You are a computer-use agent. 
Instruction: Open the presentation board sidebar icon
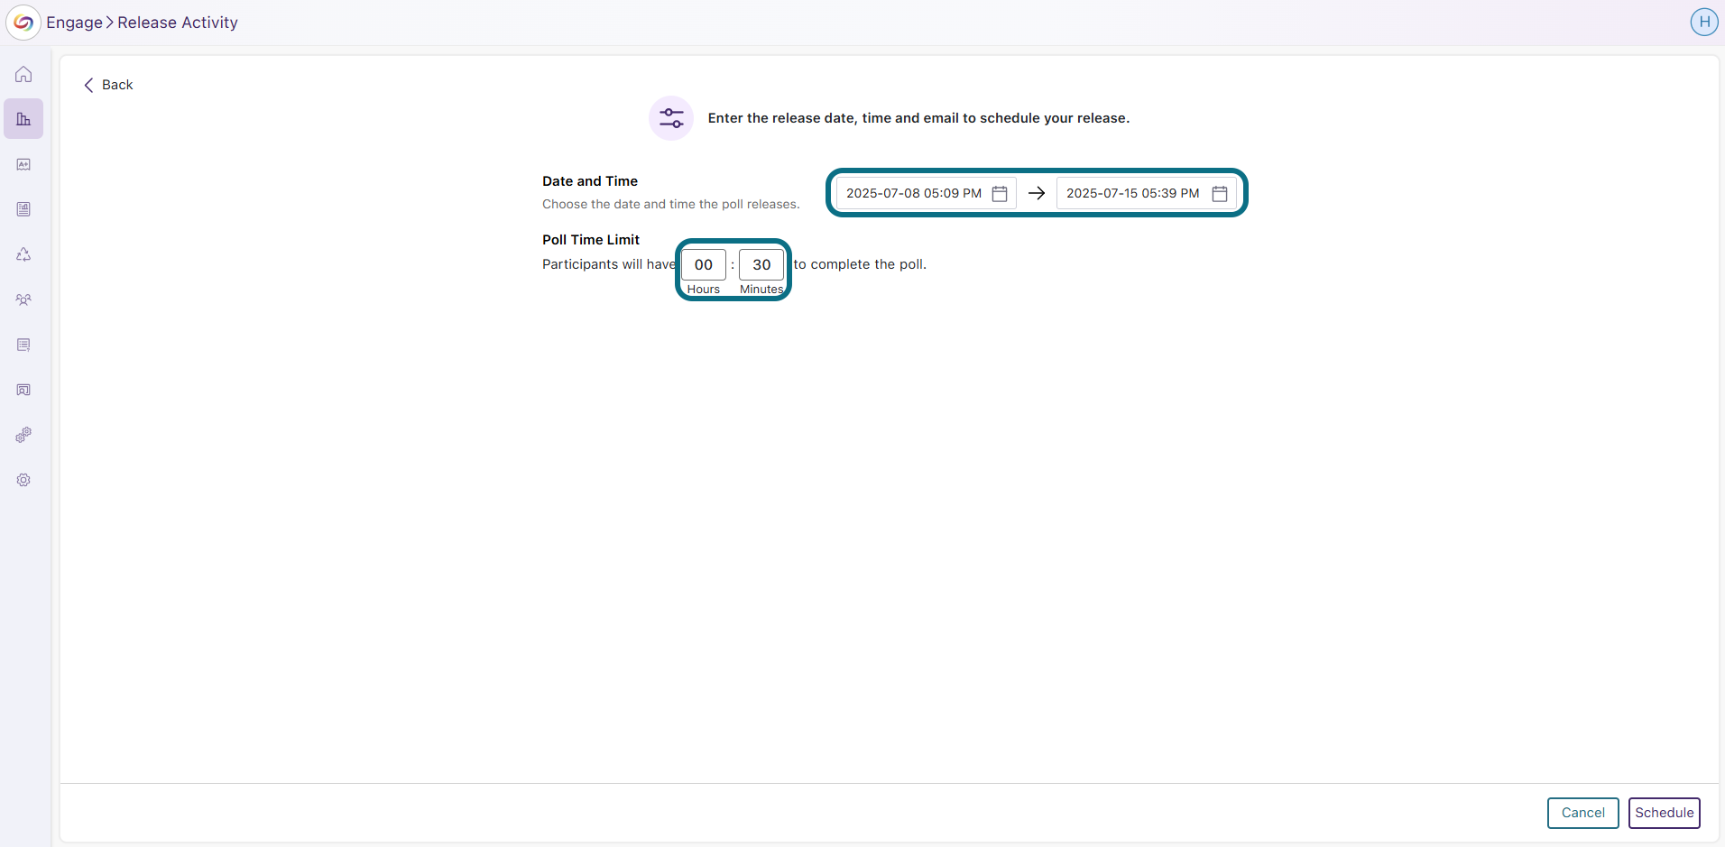[23, 390]
